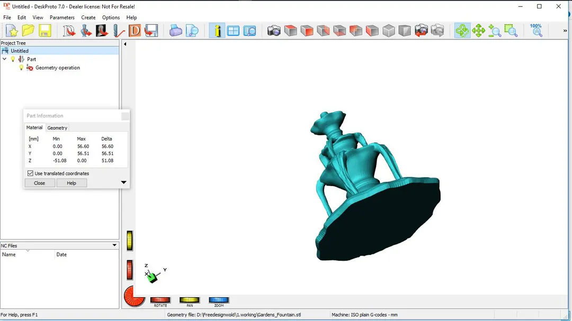Viewport: 572px width, 321px height.
Task: Select the Material tab in Part Information
Action: 34,127
